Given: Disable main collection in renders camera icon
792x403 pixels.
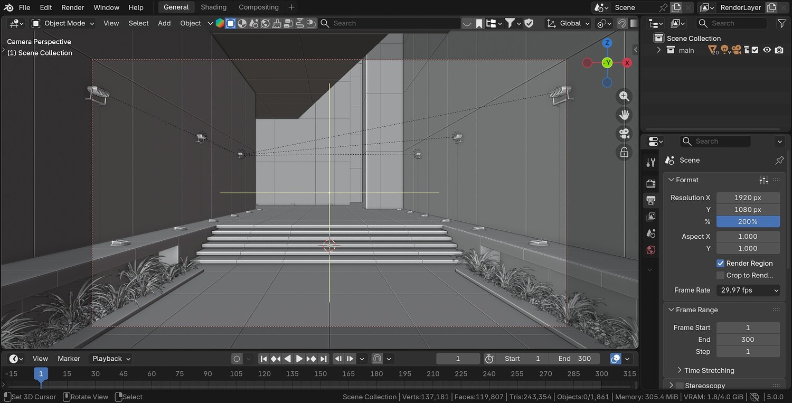Looking at the screenshot, I should point(779,50).
